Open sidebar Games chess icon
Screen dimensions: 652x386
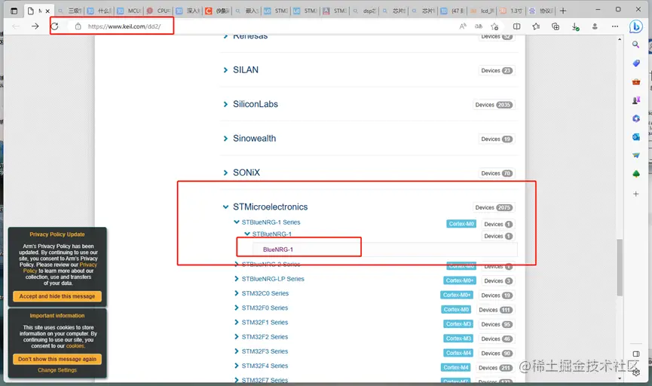coord(635,100)
